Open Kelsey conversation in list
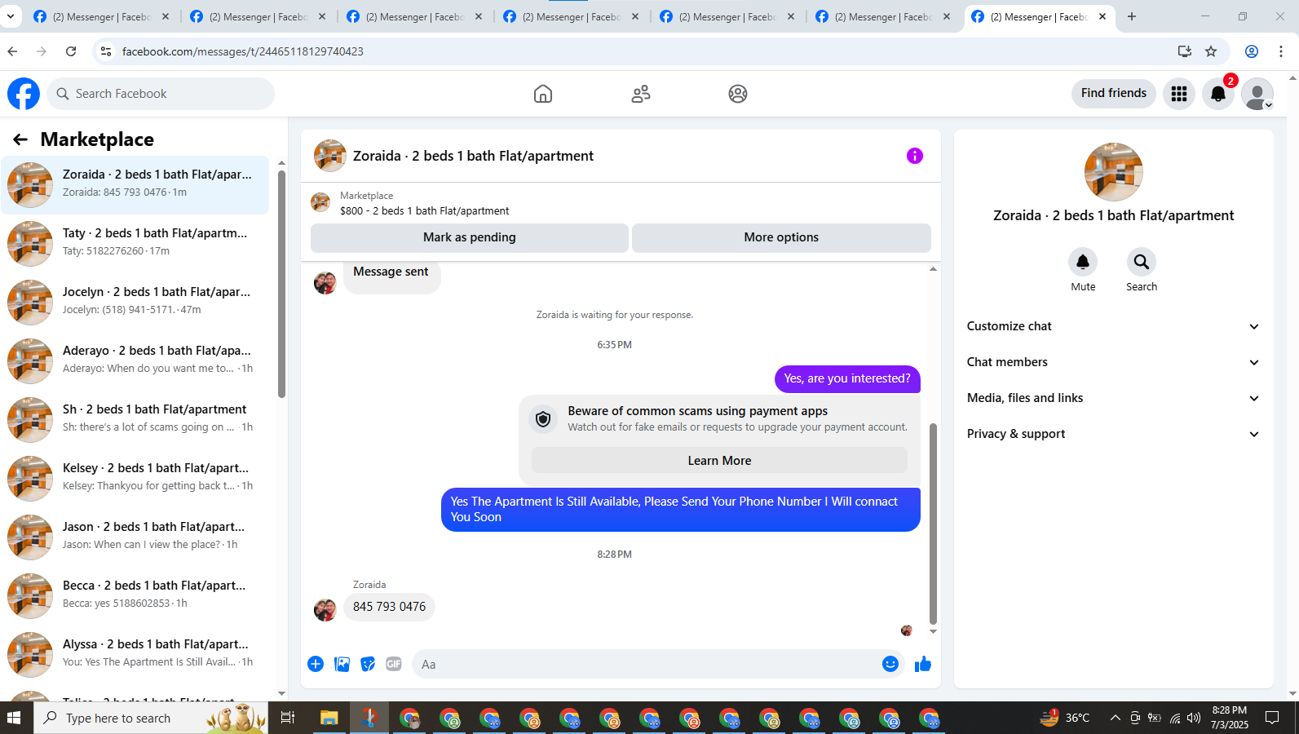The image size is (1299, 734). click(135, 479)
